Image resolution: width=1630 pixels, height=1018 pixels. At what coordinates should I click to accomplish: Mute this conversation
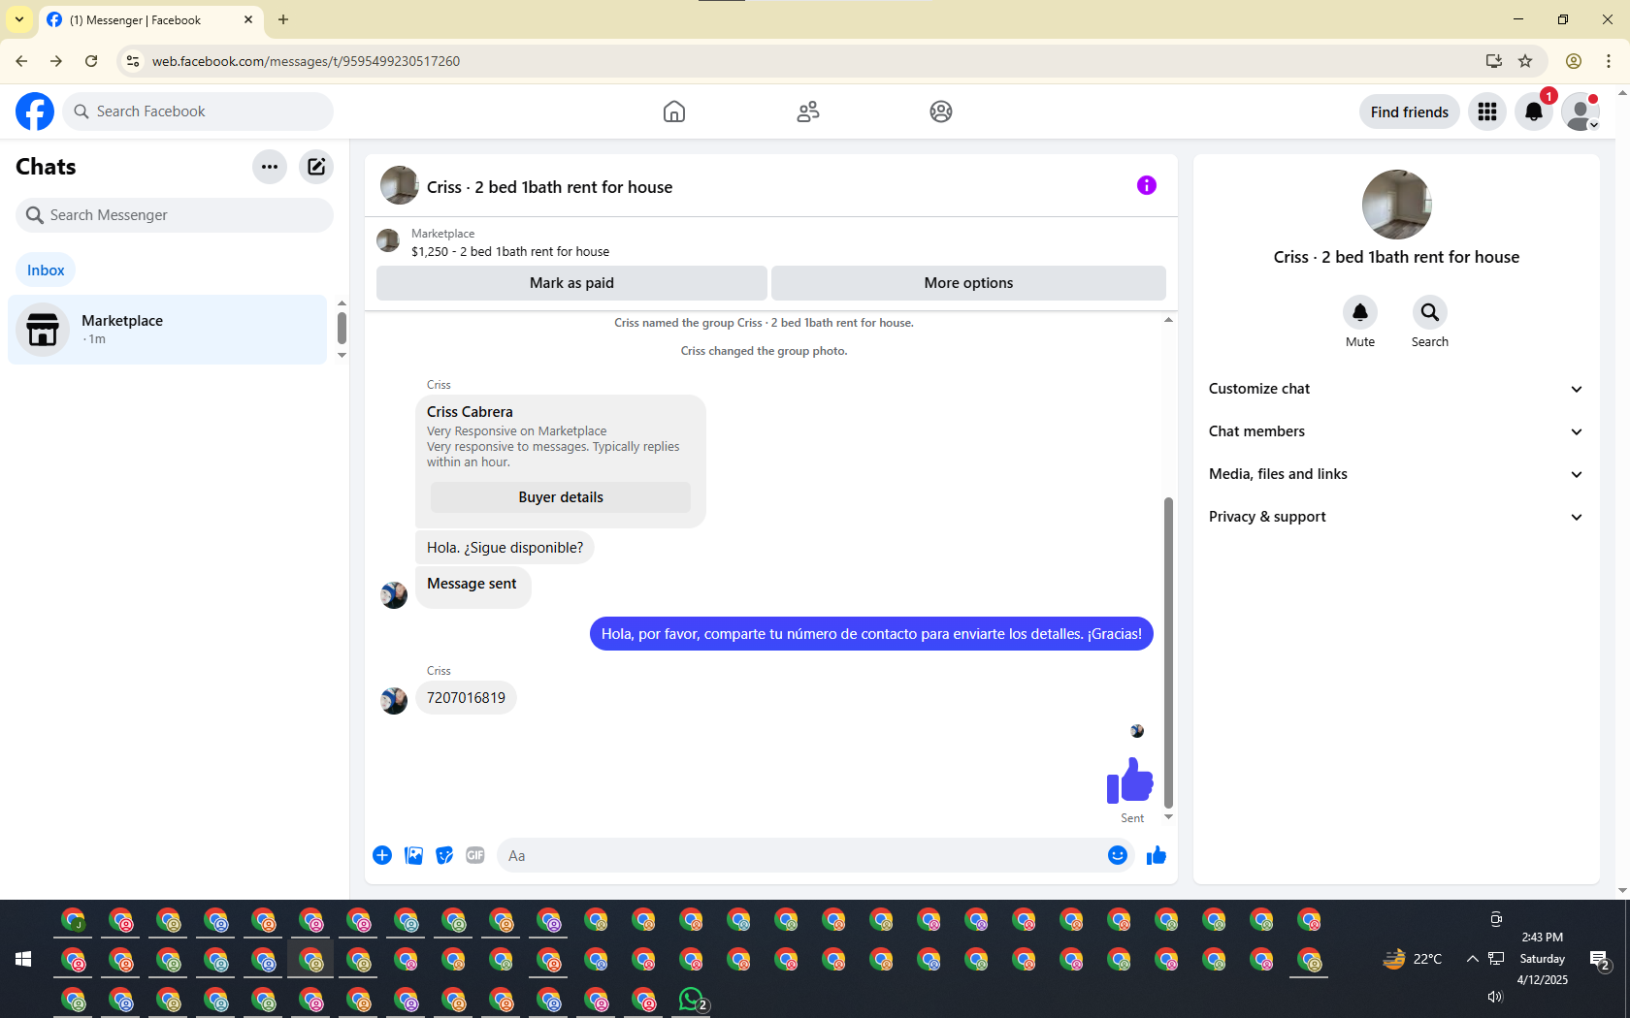1360,312
